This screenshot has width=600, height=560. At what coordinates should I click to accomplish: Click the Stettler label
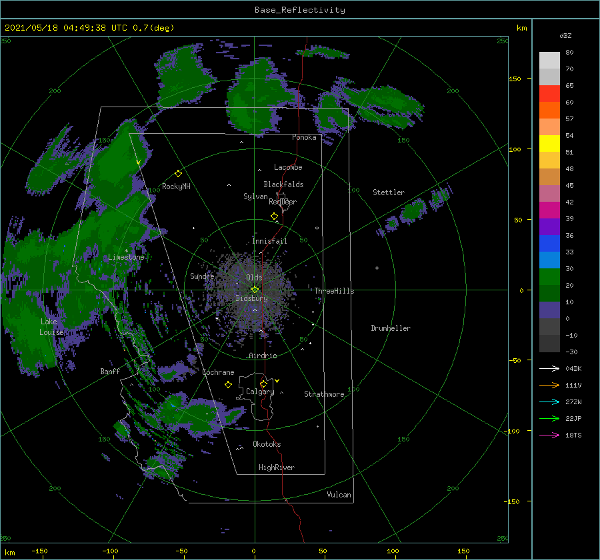coord(389,192)
